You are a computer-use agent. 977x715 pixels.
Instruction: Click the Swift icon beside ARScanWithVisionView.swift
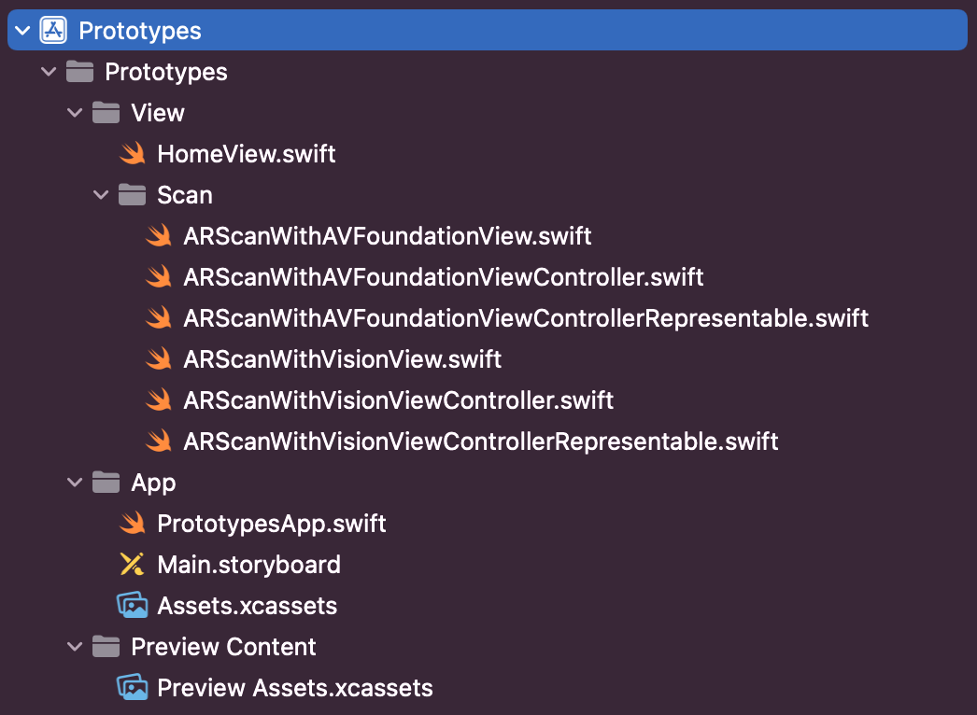[x=159, y=358]
